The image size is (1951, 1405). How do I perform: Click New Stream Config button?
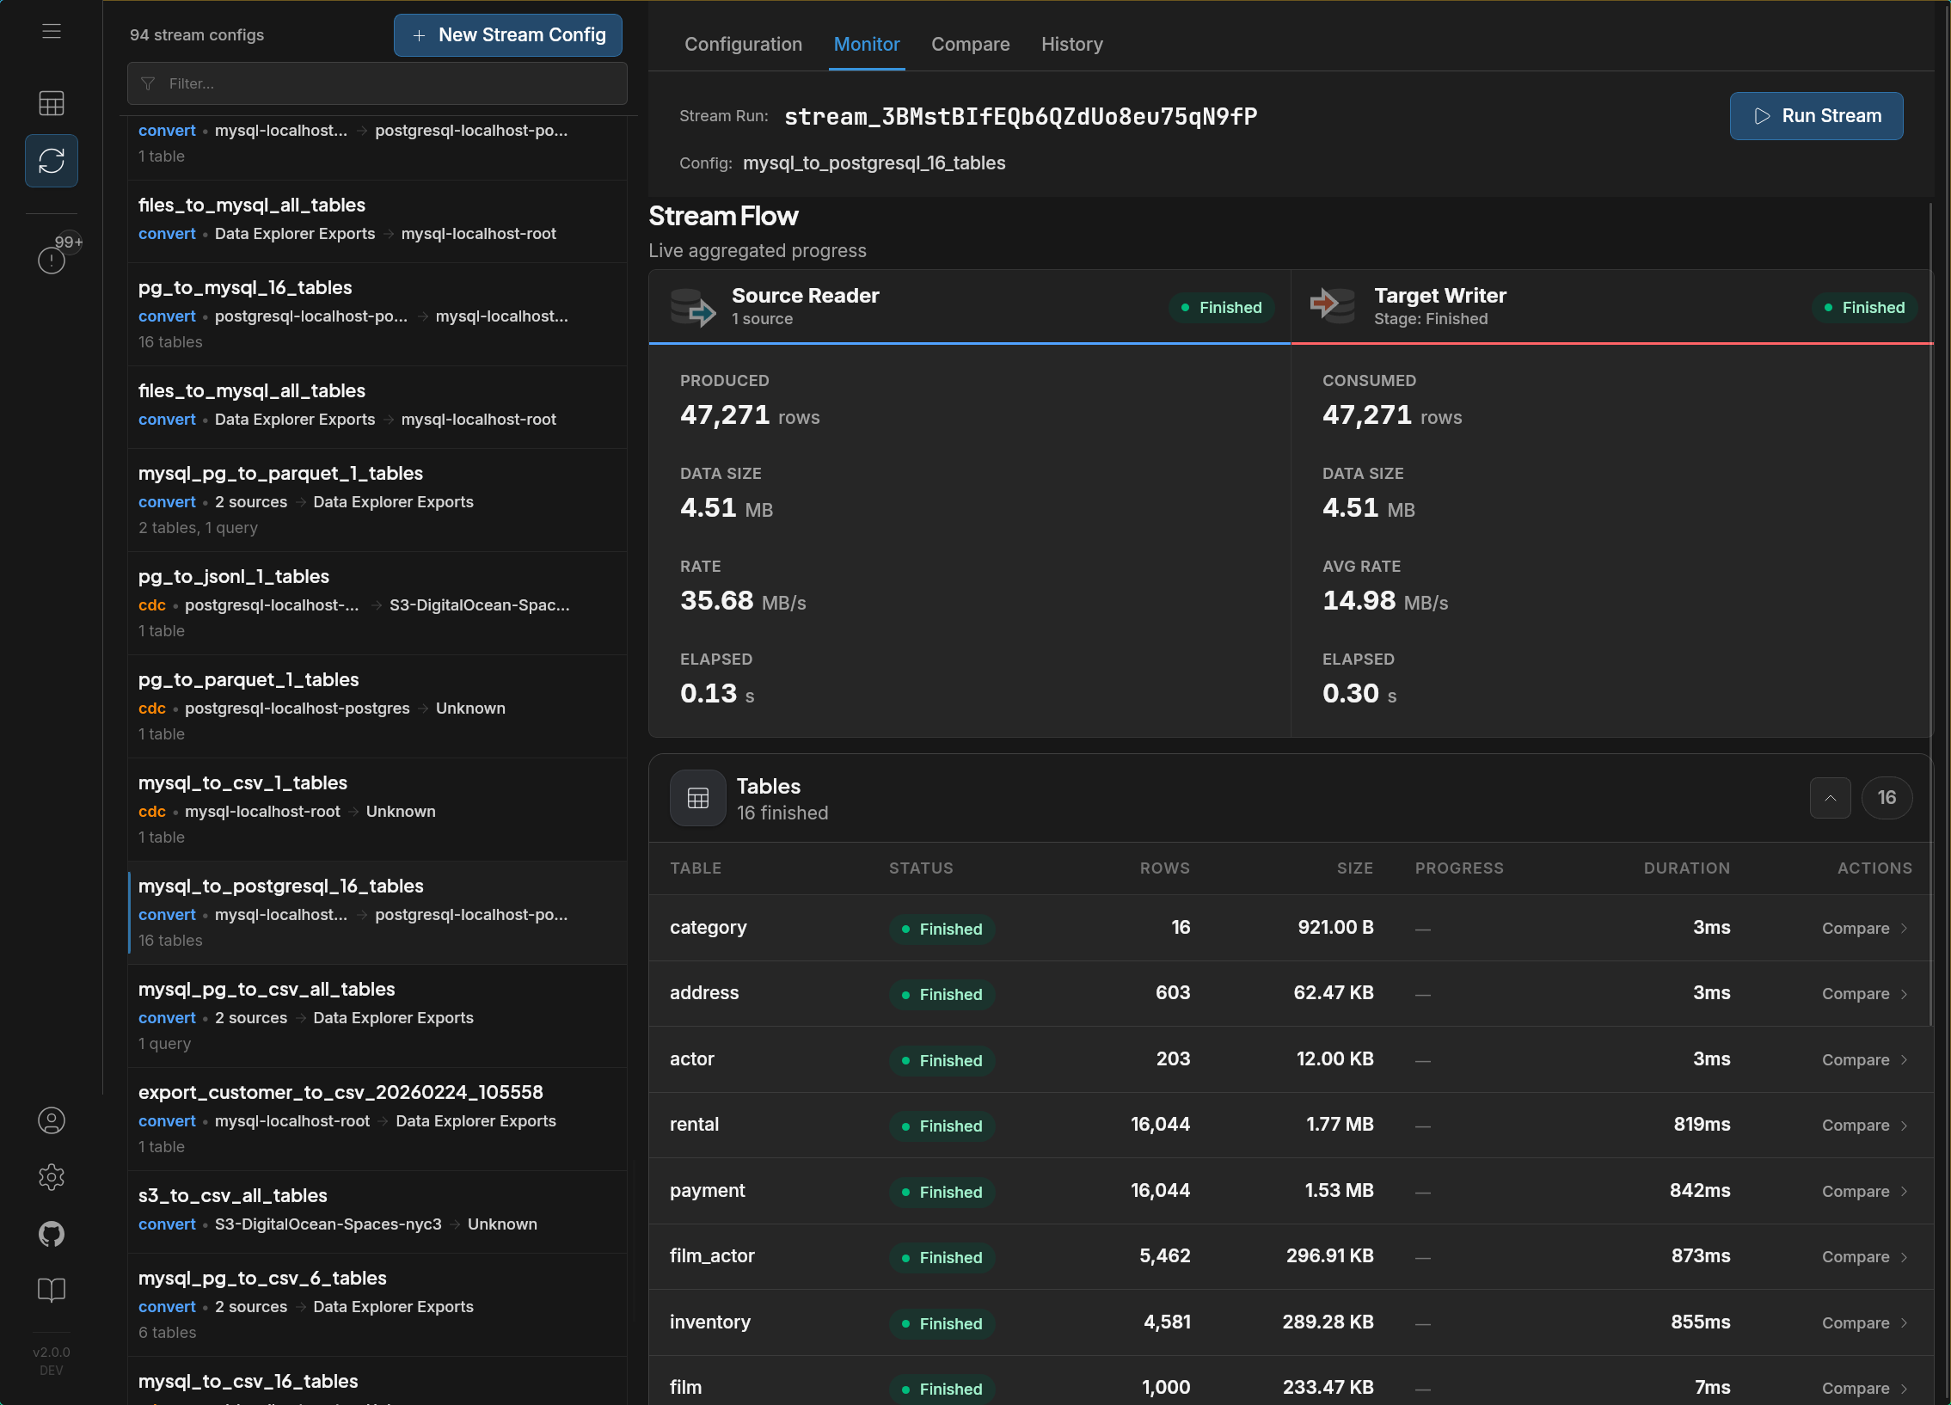(507, 35)
